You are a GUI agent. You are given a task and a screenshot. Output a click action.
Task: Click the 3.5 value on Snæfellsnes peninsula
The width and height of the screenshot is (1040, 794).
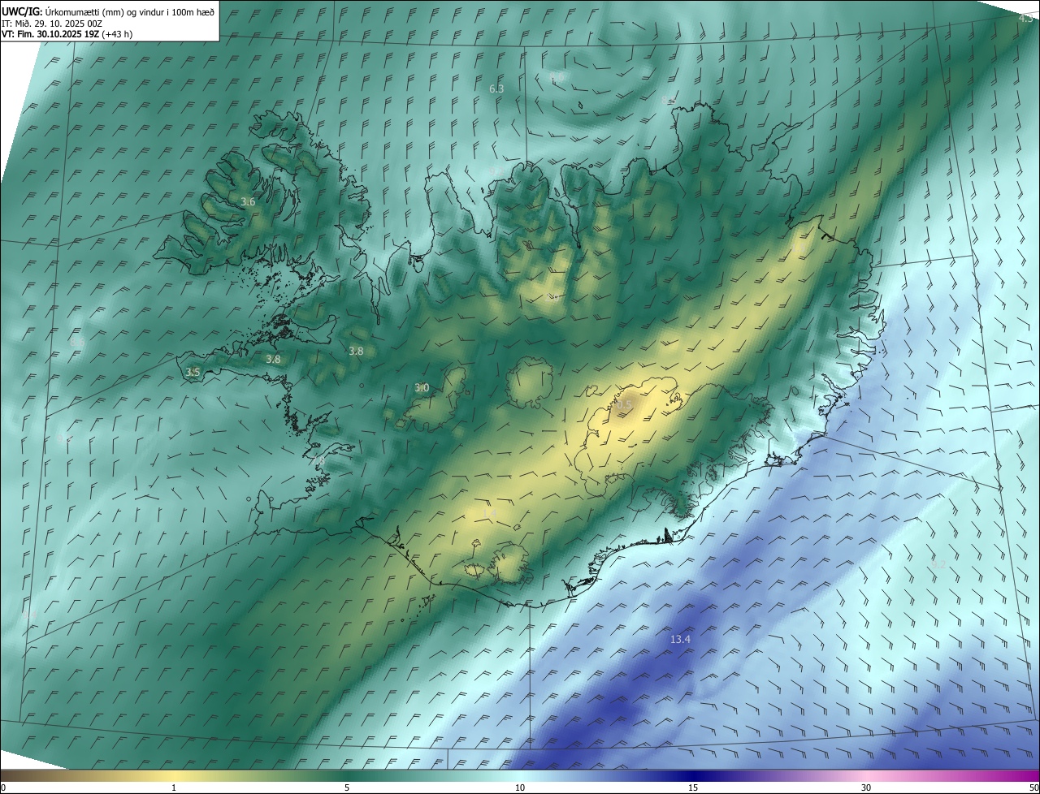click(x=193, y=372)
